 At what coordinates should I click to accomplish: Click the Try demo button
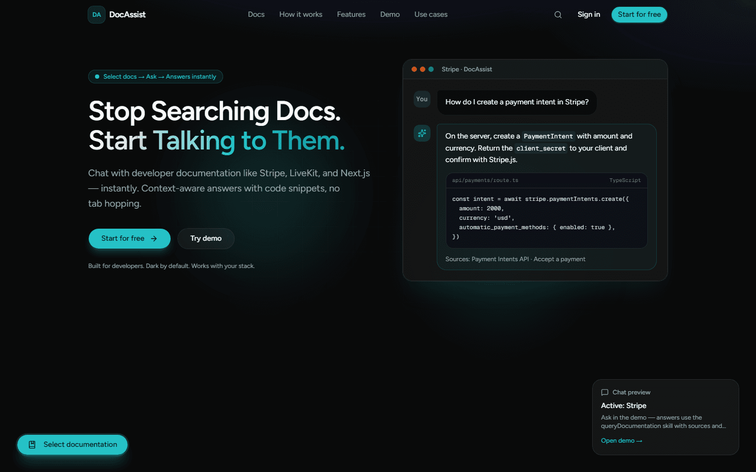pos(206,239)
